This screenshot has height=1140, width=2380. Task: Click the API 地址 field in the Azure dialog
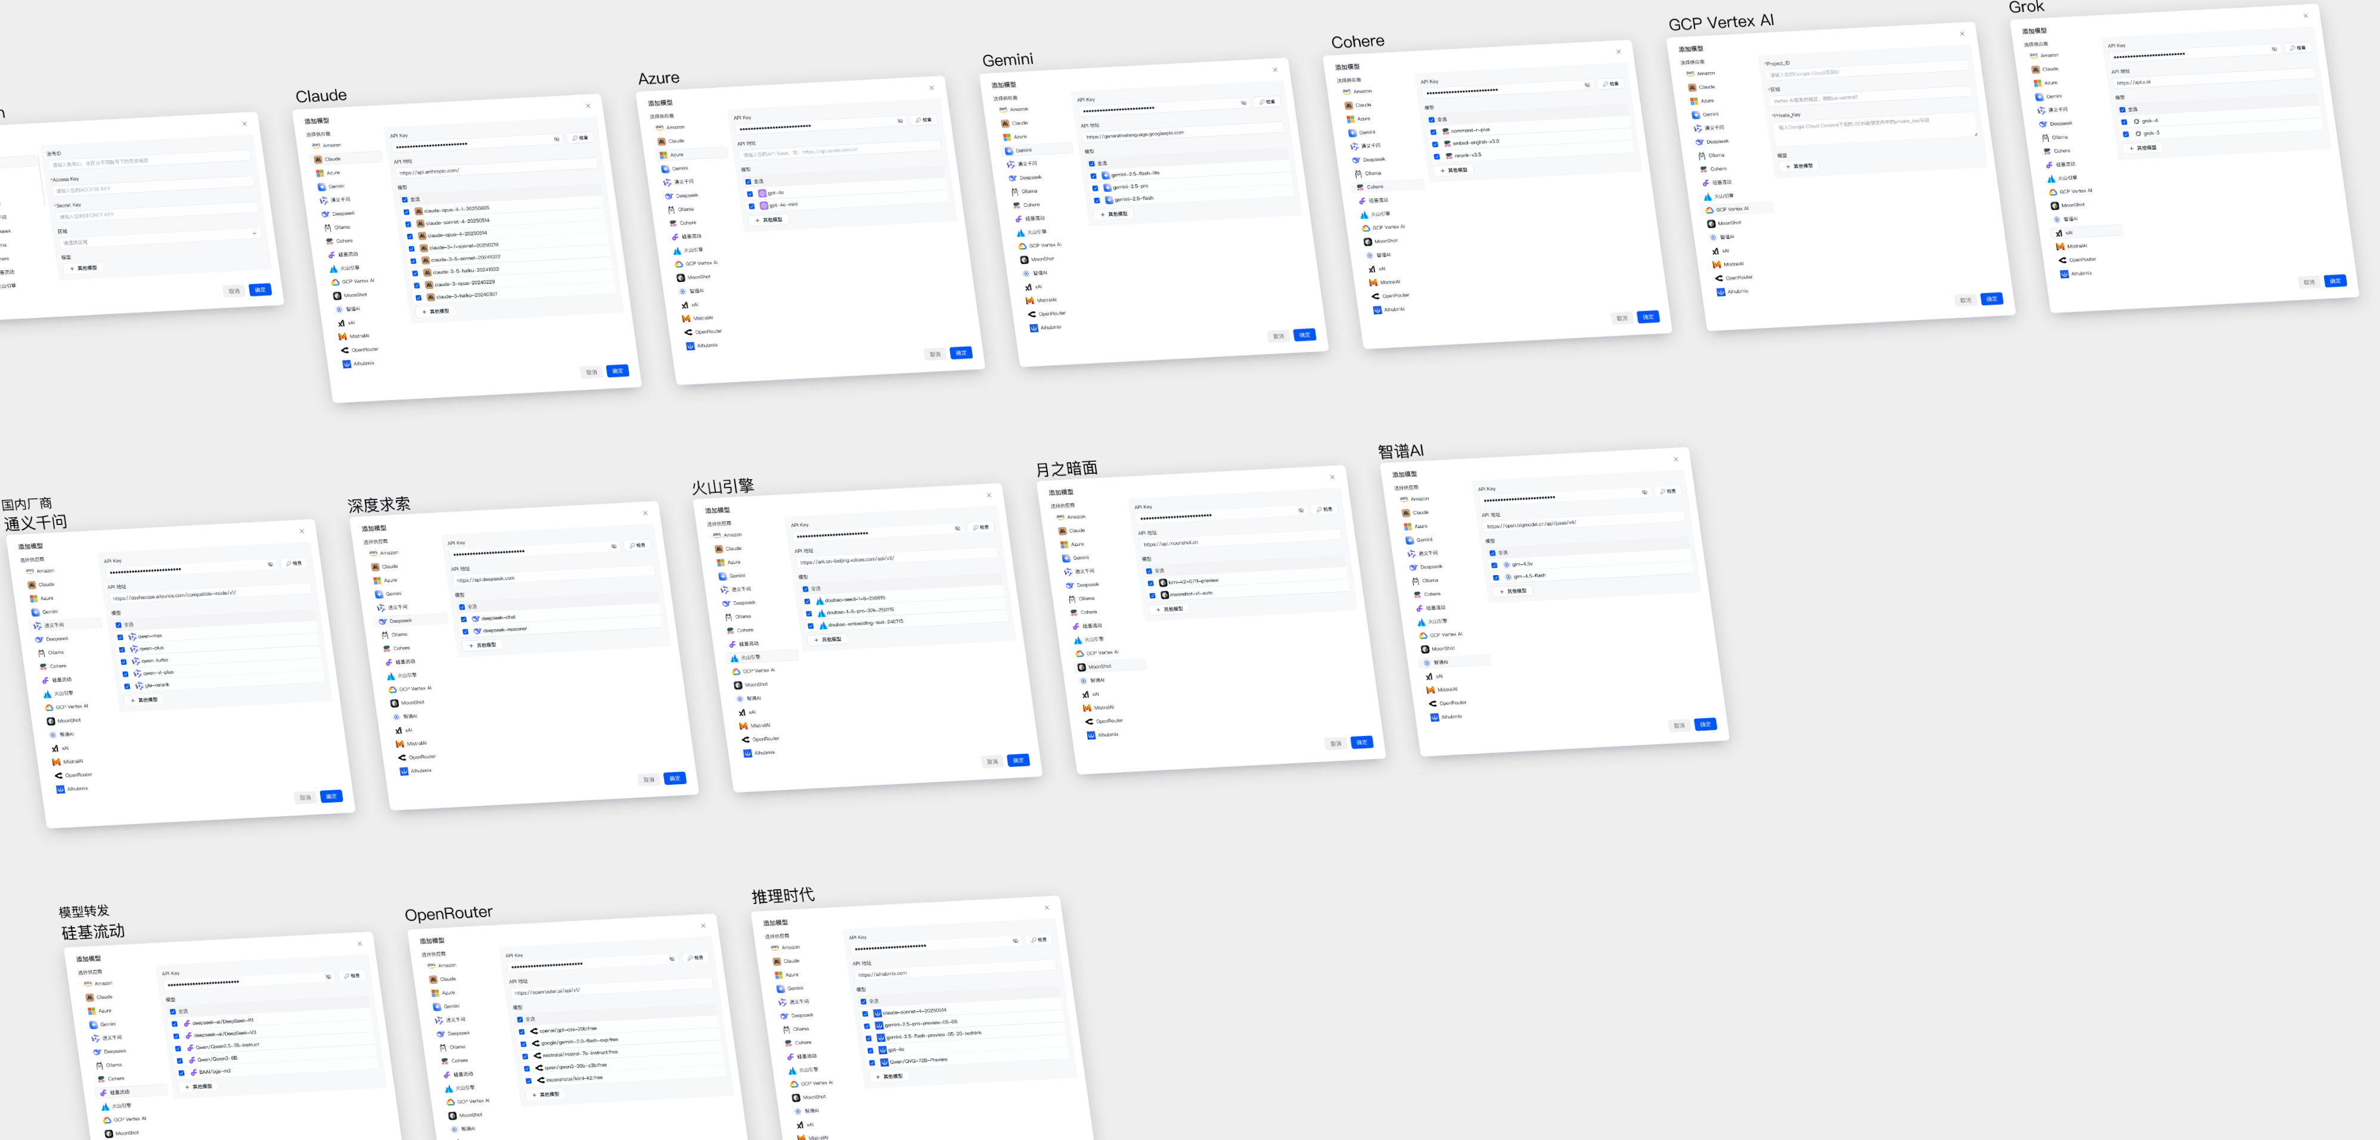click(x=840, y=150)
